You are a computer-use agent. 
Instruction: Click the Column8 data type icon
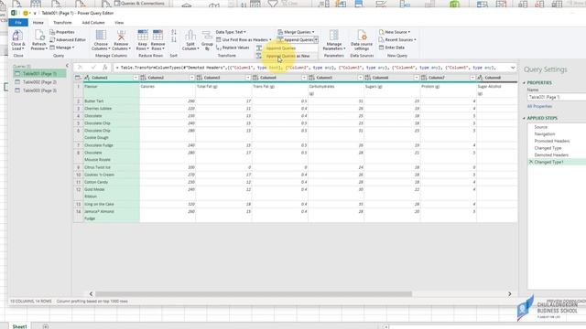tap(480, 78)
